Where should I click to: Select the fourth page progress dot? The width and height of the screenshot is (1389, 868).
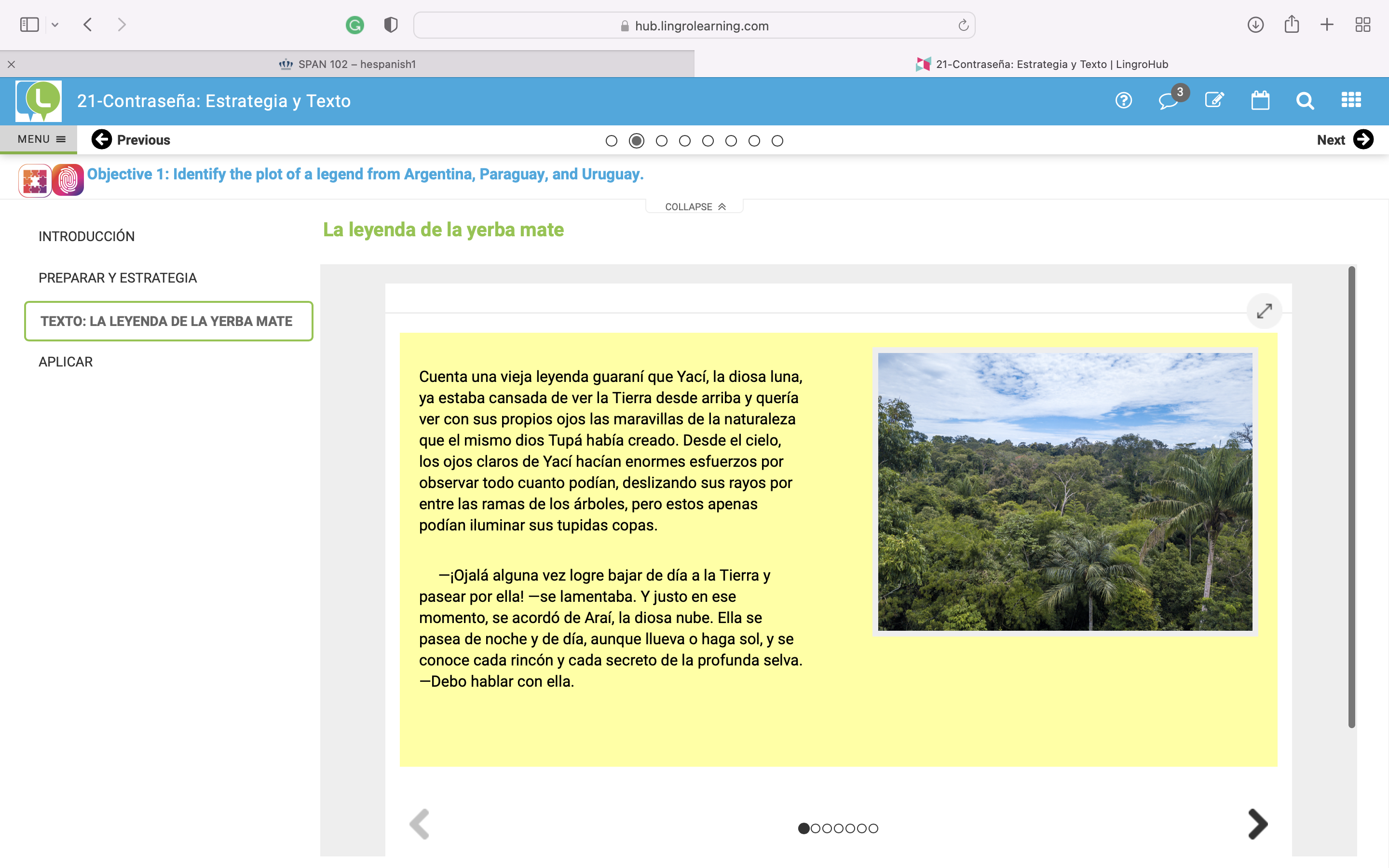(685, 141)
